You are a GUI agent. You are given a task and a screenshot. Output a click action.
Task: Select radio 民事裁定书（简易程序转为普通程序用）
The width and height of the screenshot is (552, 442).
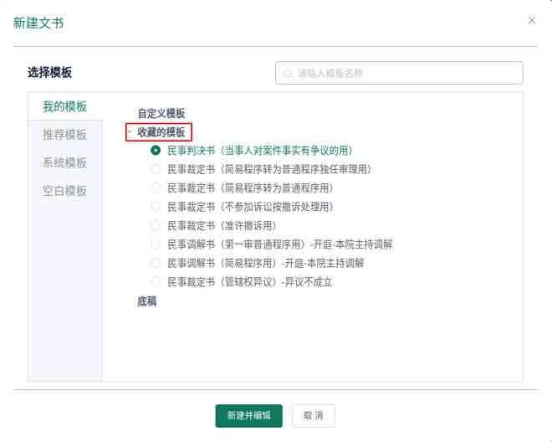pyautogui.click(x=156, y=188)
